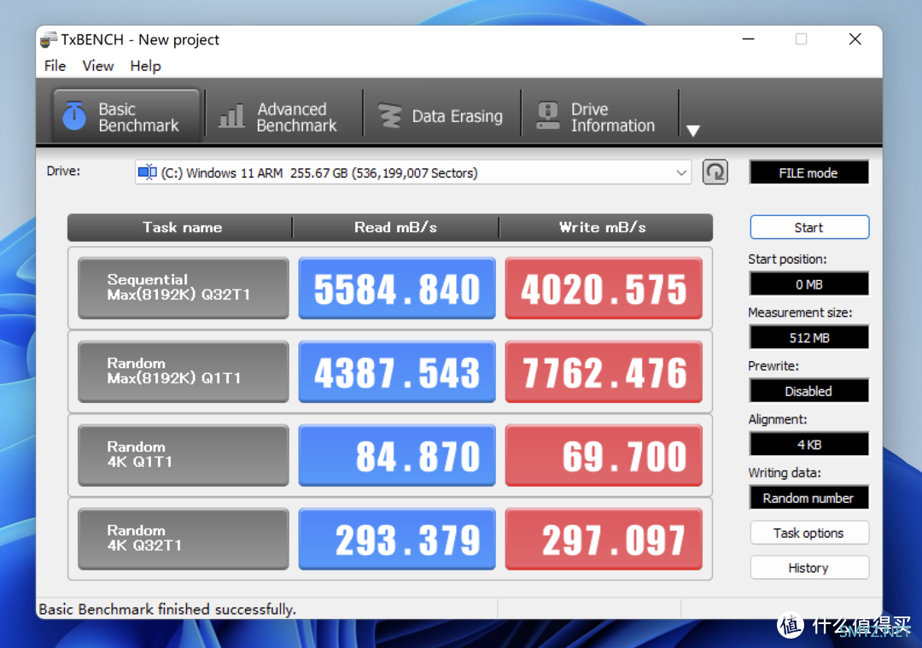Change the Alignment 4 KB setting
Image resolution: width=922 pixels, height=648 pixels.
pos(808,445)
